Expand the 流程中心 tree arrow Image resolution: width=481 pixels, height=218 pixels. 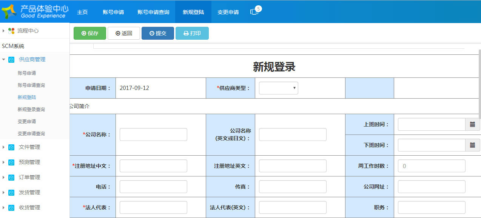pyautogui.click(x=3, y=31)
